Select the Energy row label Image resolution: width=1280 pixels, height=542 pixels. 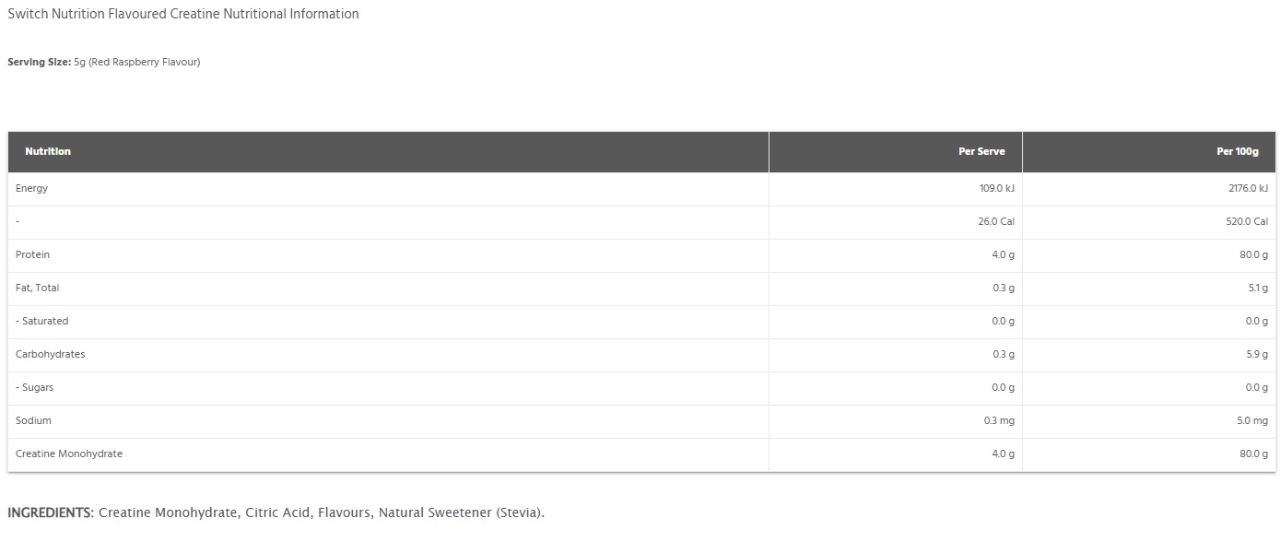pos(31,188)
